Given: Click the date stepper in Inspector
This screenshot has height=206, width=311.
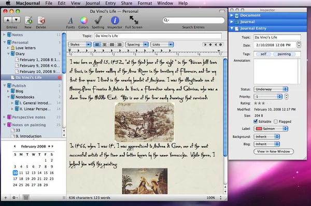Looking at the screenshot, I should 299,45.
